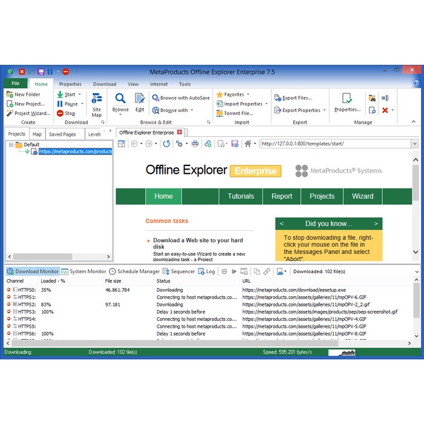The image size is (424, 424).
Task: Click the print icon in browser toolbar
Action: pos(195,144)
